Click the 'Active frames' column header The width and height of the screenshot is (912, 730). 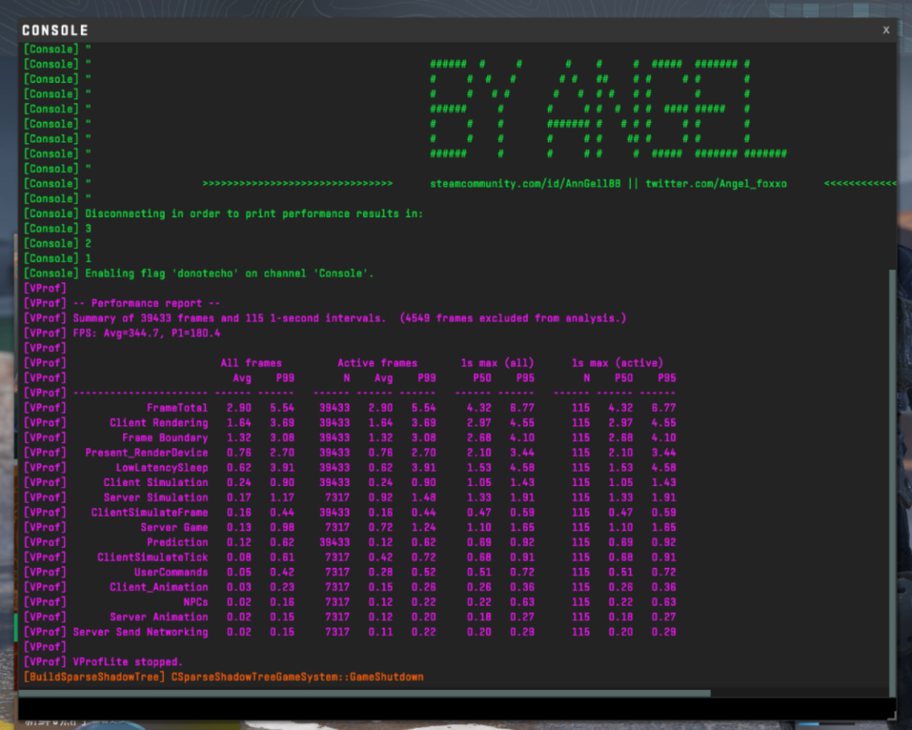(x=377, y=363)
